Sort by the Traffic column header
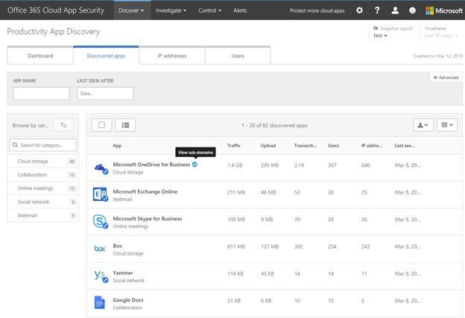 coord(234,145)
